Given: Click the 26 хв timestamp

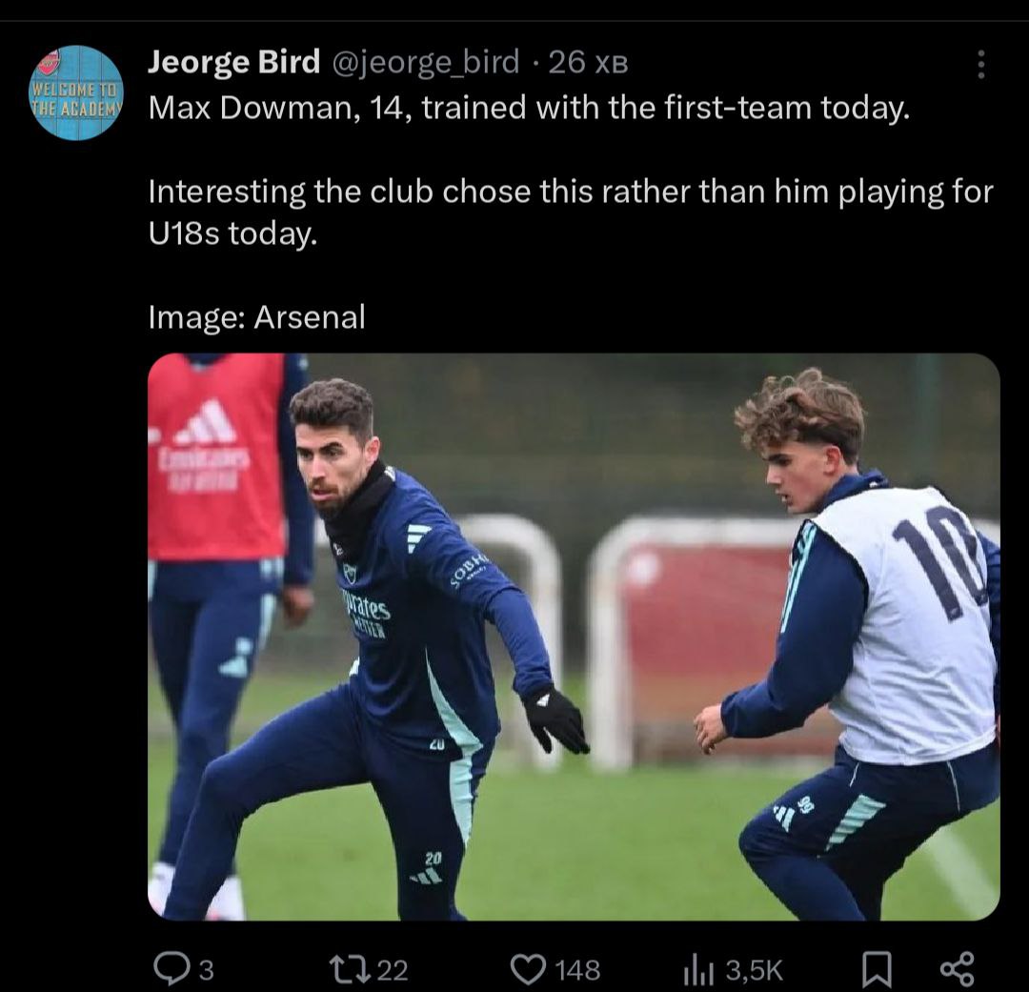Looking at the screenshot, I should pos(588,63).
